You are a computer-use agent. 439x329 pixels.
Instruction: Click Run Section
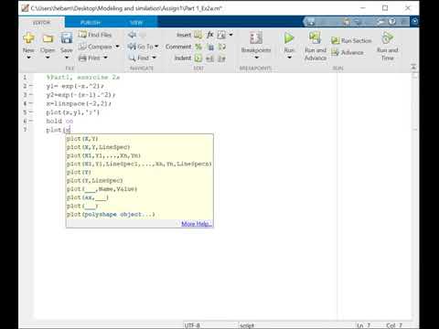351,40
